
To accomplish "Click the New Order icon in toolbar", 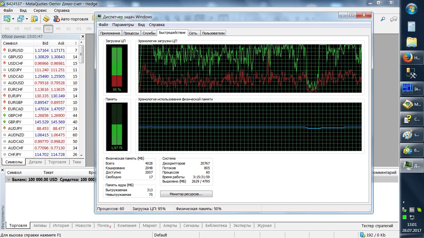I will click(46, 19).
